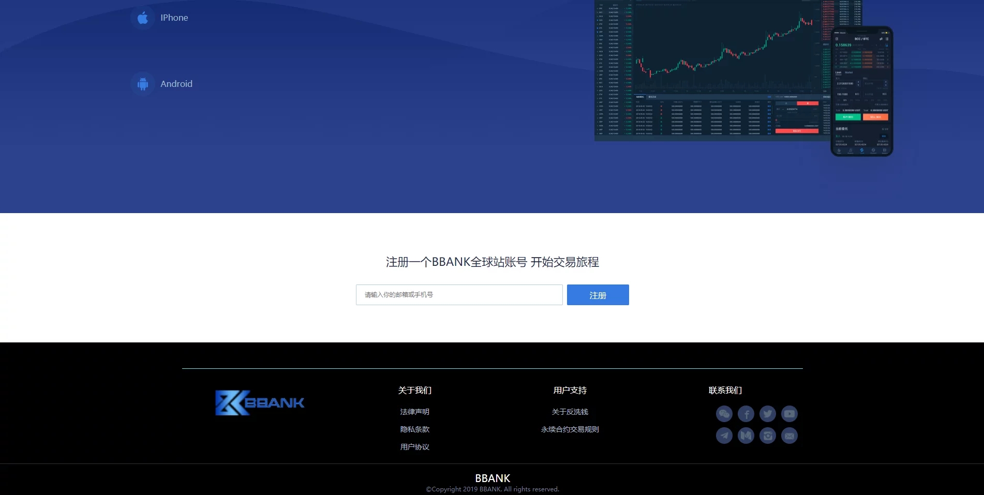Open the 用户协议 user agreement link
Viewport: 984px width, 495px height.
tap(414, 447)
